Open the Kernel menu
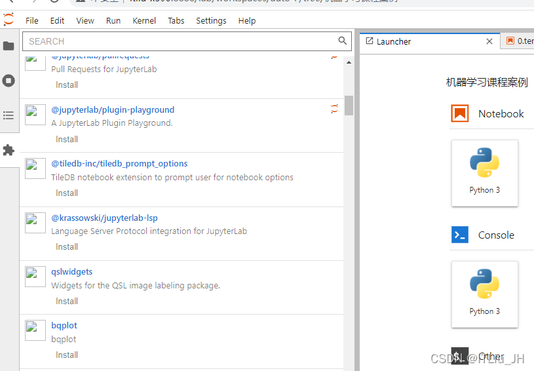The image size is (534, 371). pyautogui.click(x=144, y=21)
